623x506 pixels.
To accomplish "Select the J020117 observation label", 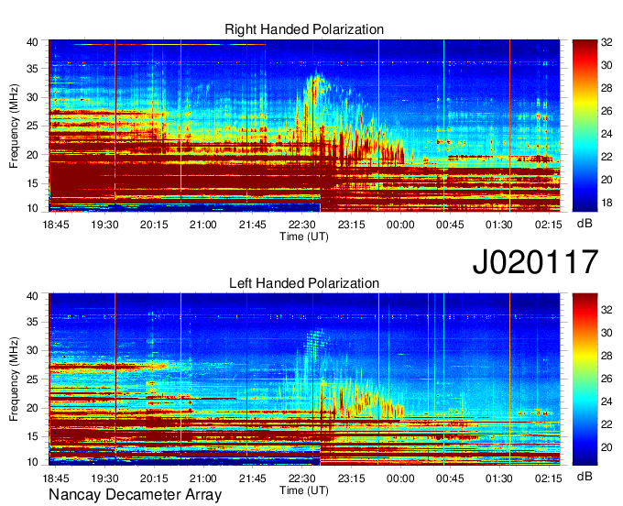I will coord(535,261).
